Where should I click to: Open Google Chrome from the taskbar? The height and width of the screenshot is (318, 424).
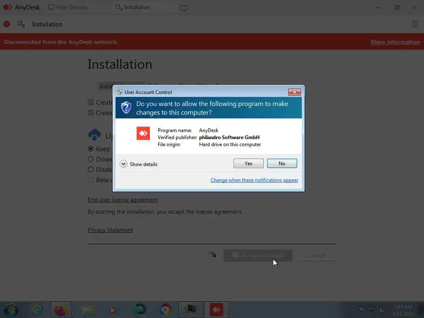point(165,310)
